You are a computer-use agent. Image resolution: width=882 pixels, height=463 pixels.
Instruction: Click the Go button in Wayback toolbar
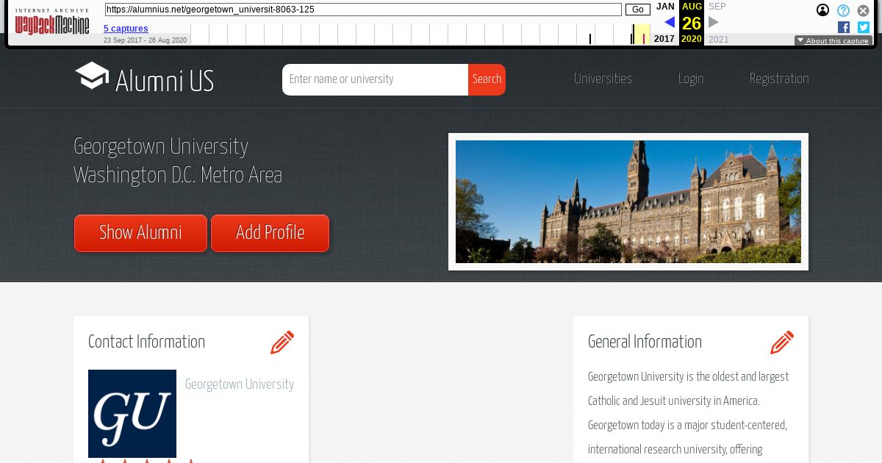coord(638,10)
